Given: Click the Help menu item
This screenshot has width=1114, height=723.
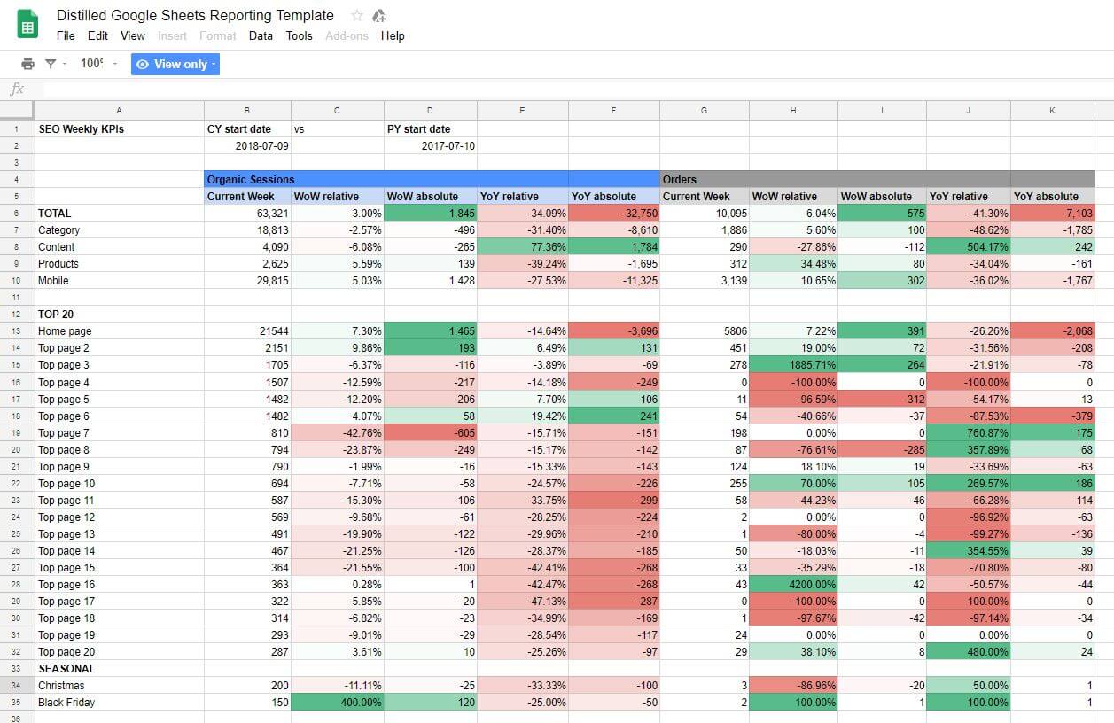Looking at the screenshot, I should pos(393,36).
